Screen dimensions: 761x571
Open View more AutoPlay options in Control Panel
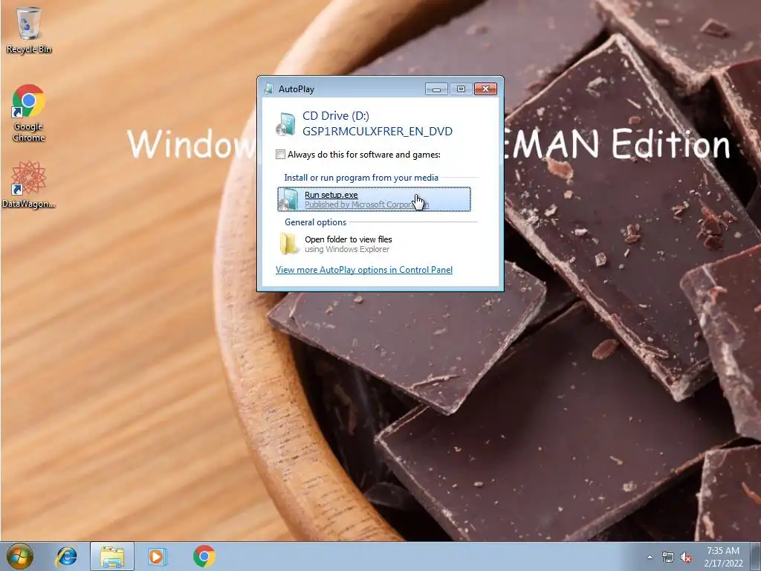[x=364, y=270]
